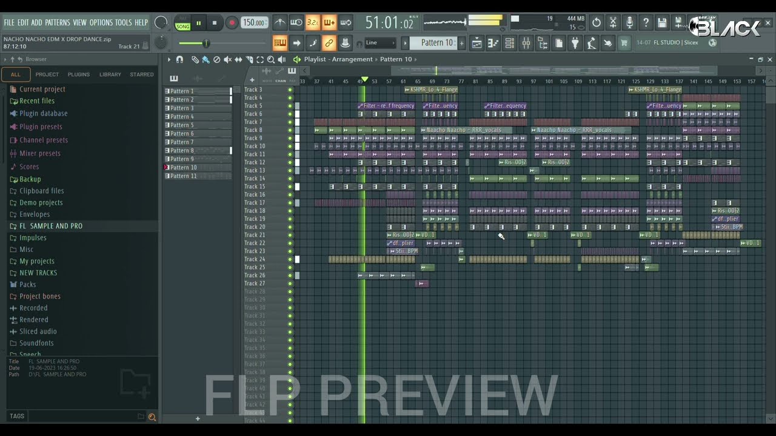Toggle the countdown before recording button
776x436 pixels.
[312, 22]
